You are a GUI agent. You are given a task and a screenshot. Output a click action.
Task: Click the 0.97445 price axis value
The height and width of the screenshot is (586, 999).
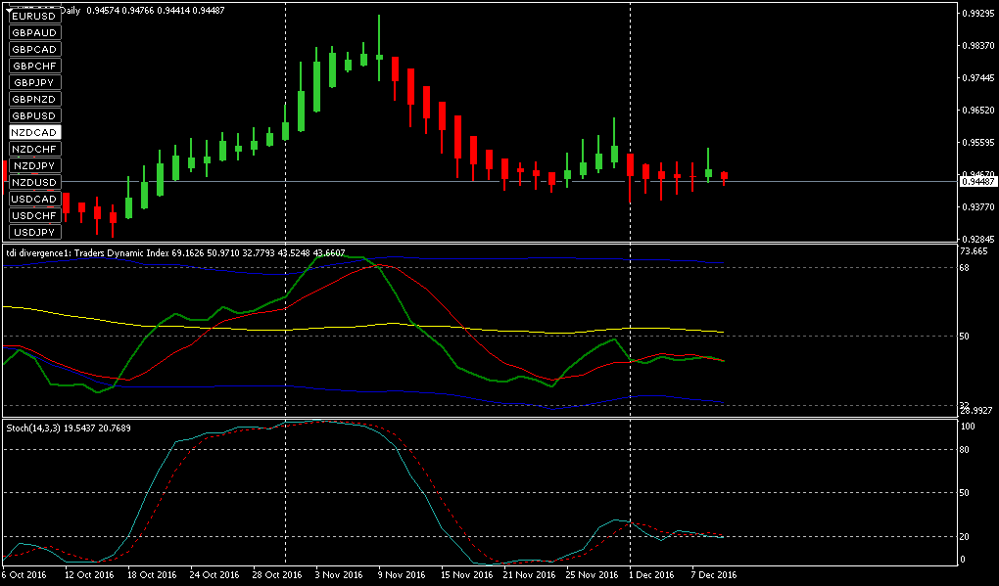977,77
